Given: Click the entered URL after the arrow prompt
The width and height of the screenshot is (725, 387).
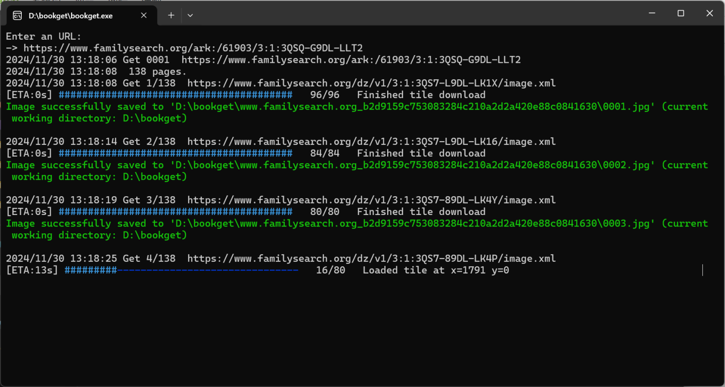Looking at the screenshot, I should (193, 48).
